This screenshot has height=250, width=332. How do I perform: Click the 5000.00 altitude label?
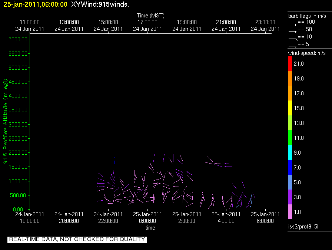pyautogui.click(x=18, y=68)
